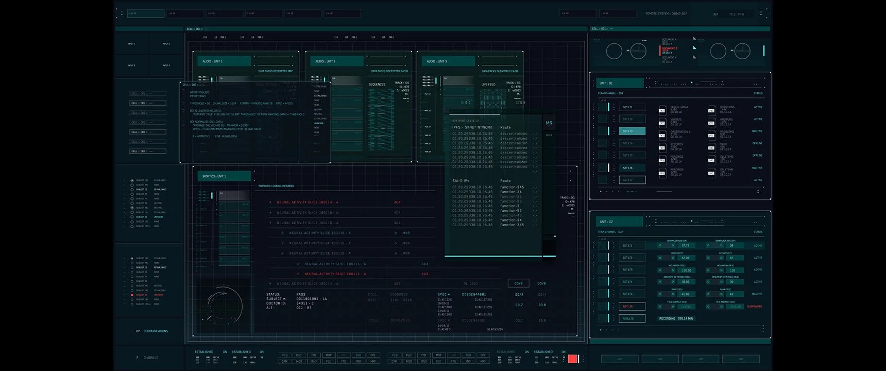
Task: Toggle the square beside SET LT1 in Unit 01
Action: pos(602,107)
